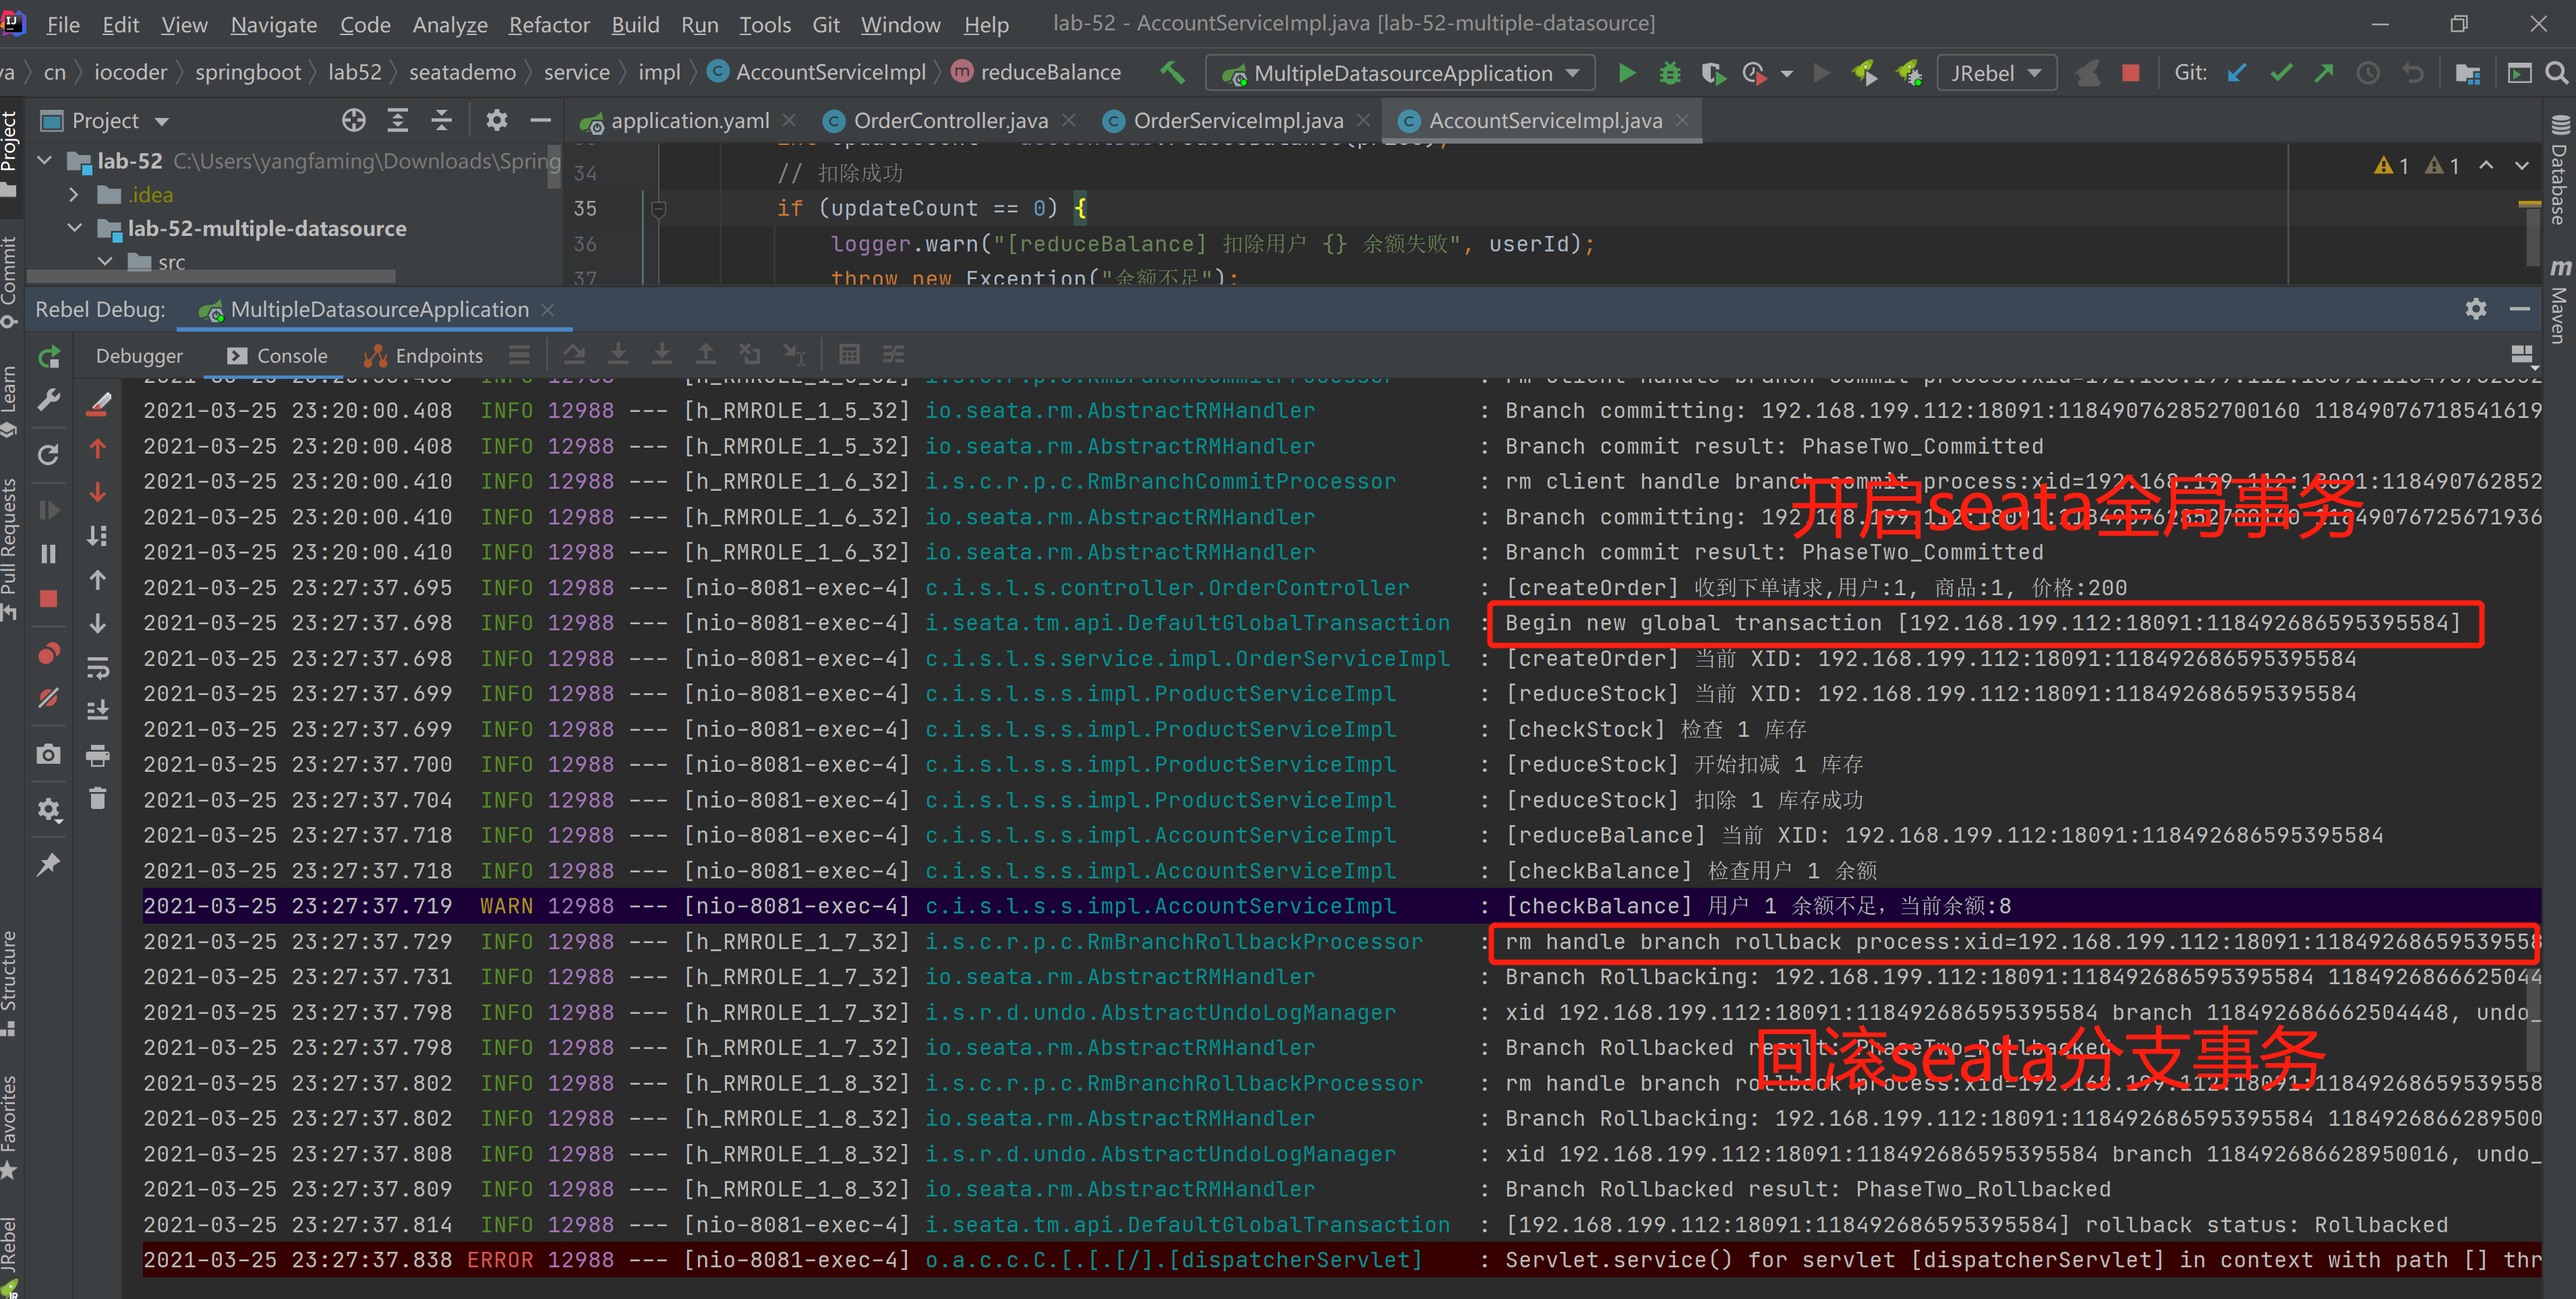Click the Build project hammer icon

click(x=1172, y=72)
